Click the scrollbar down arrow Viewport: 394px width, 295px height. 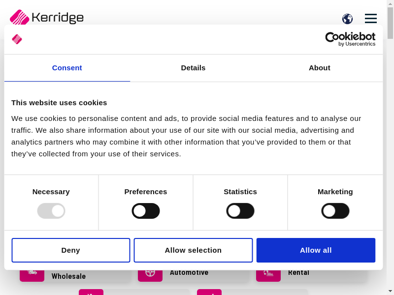tap(390, 291)
